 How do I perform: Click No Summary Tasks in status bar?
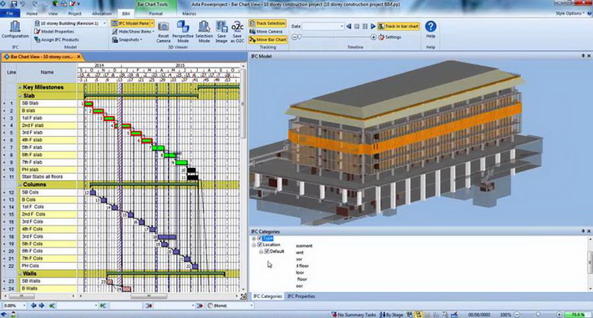(x=353, y=315)
